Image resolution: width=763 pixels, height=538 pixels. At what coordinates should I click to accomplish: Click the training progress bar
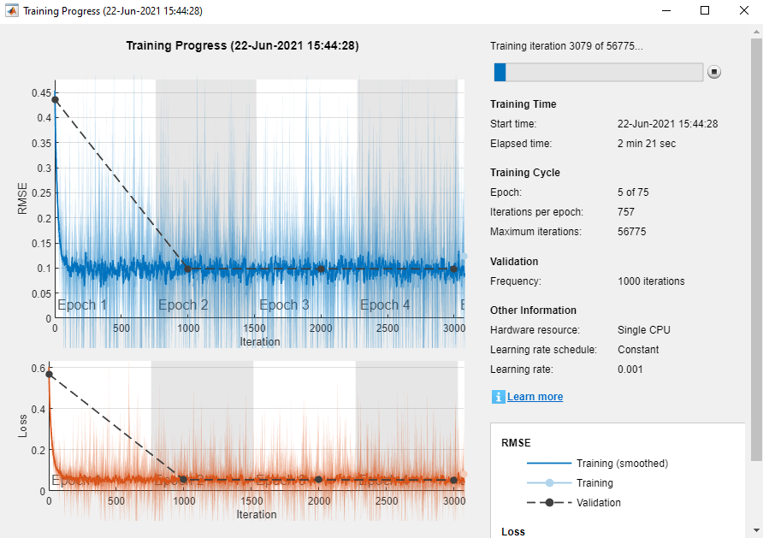point(599,72)
